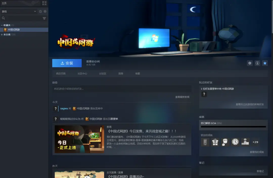Open the 客服 tab
Image resolution: width=273 pixels, height=178 pixels.
point(138,73)
